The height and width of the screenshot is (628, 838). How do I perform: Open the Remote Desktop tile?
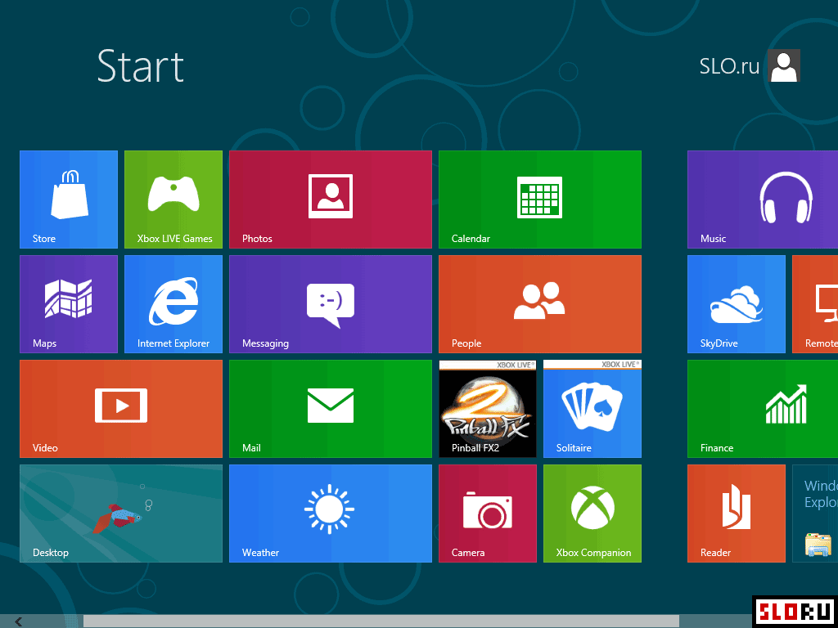click(x=815, y=304)
